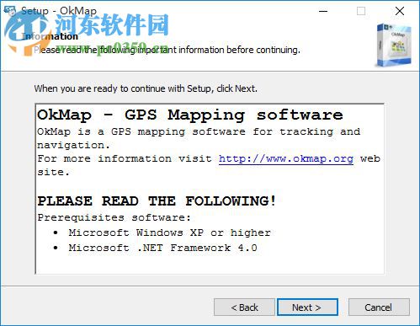Go back with the < Back button
420x326 pixels.
[x=244, y=307]
